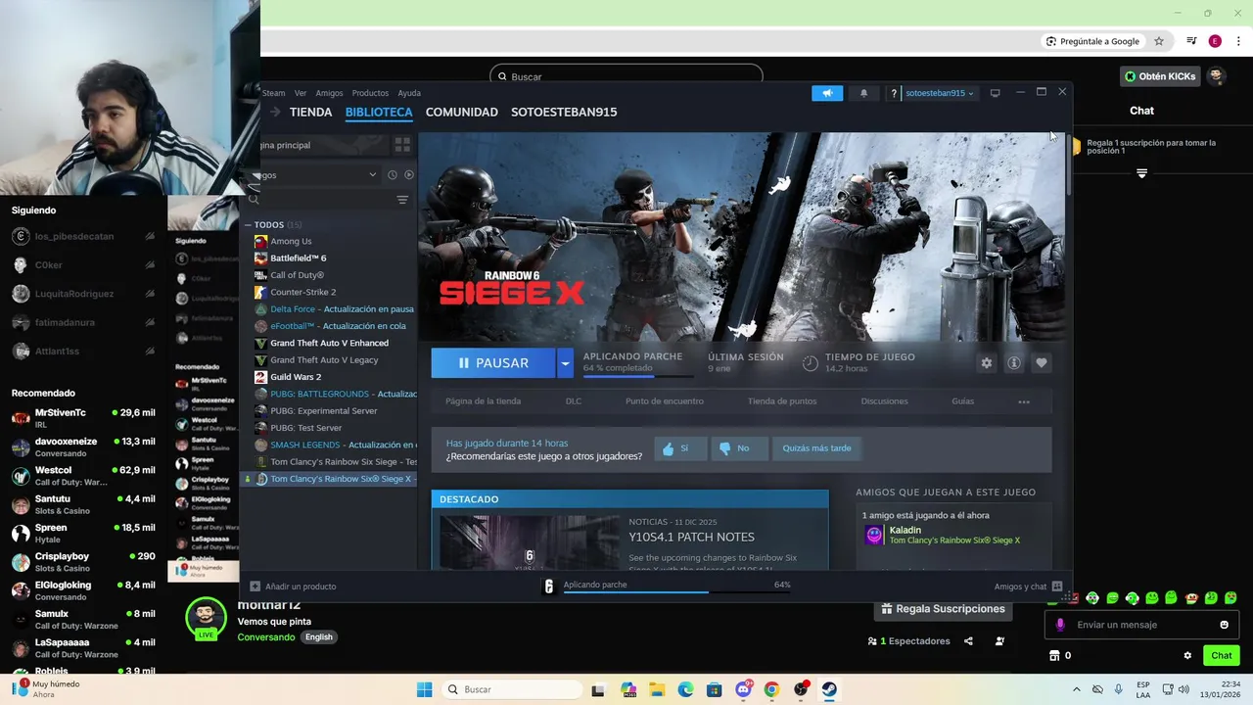The image size is (1253, 705).
Task: Show ready-to-play games filter icon
Action: coord(409,174)
